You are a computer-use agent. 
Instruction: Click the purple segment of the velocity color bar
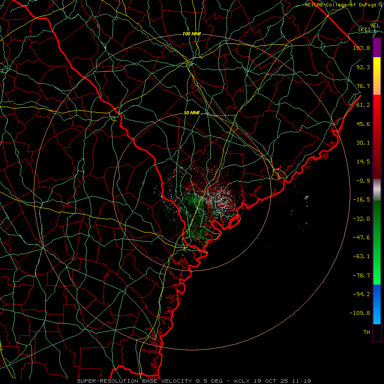(377, 47)
